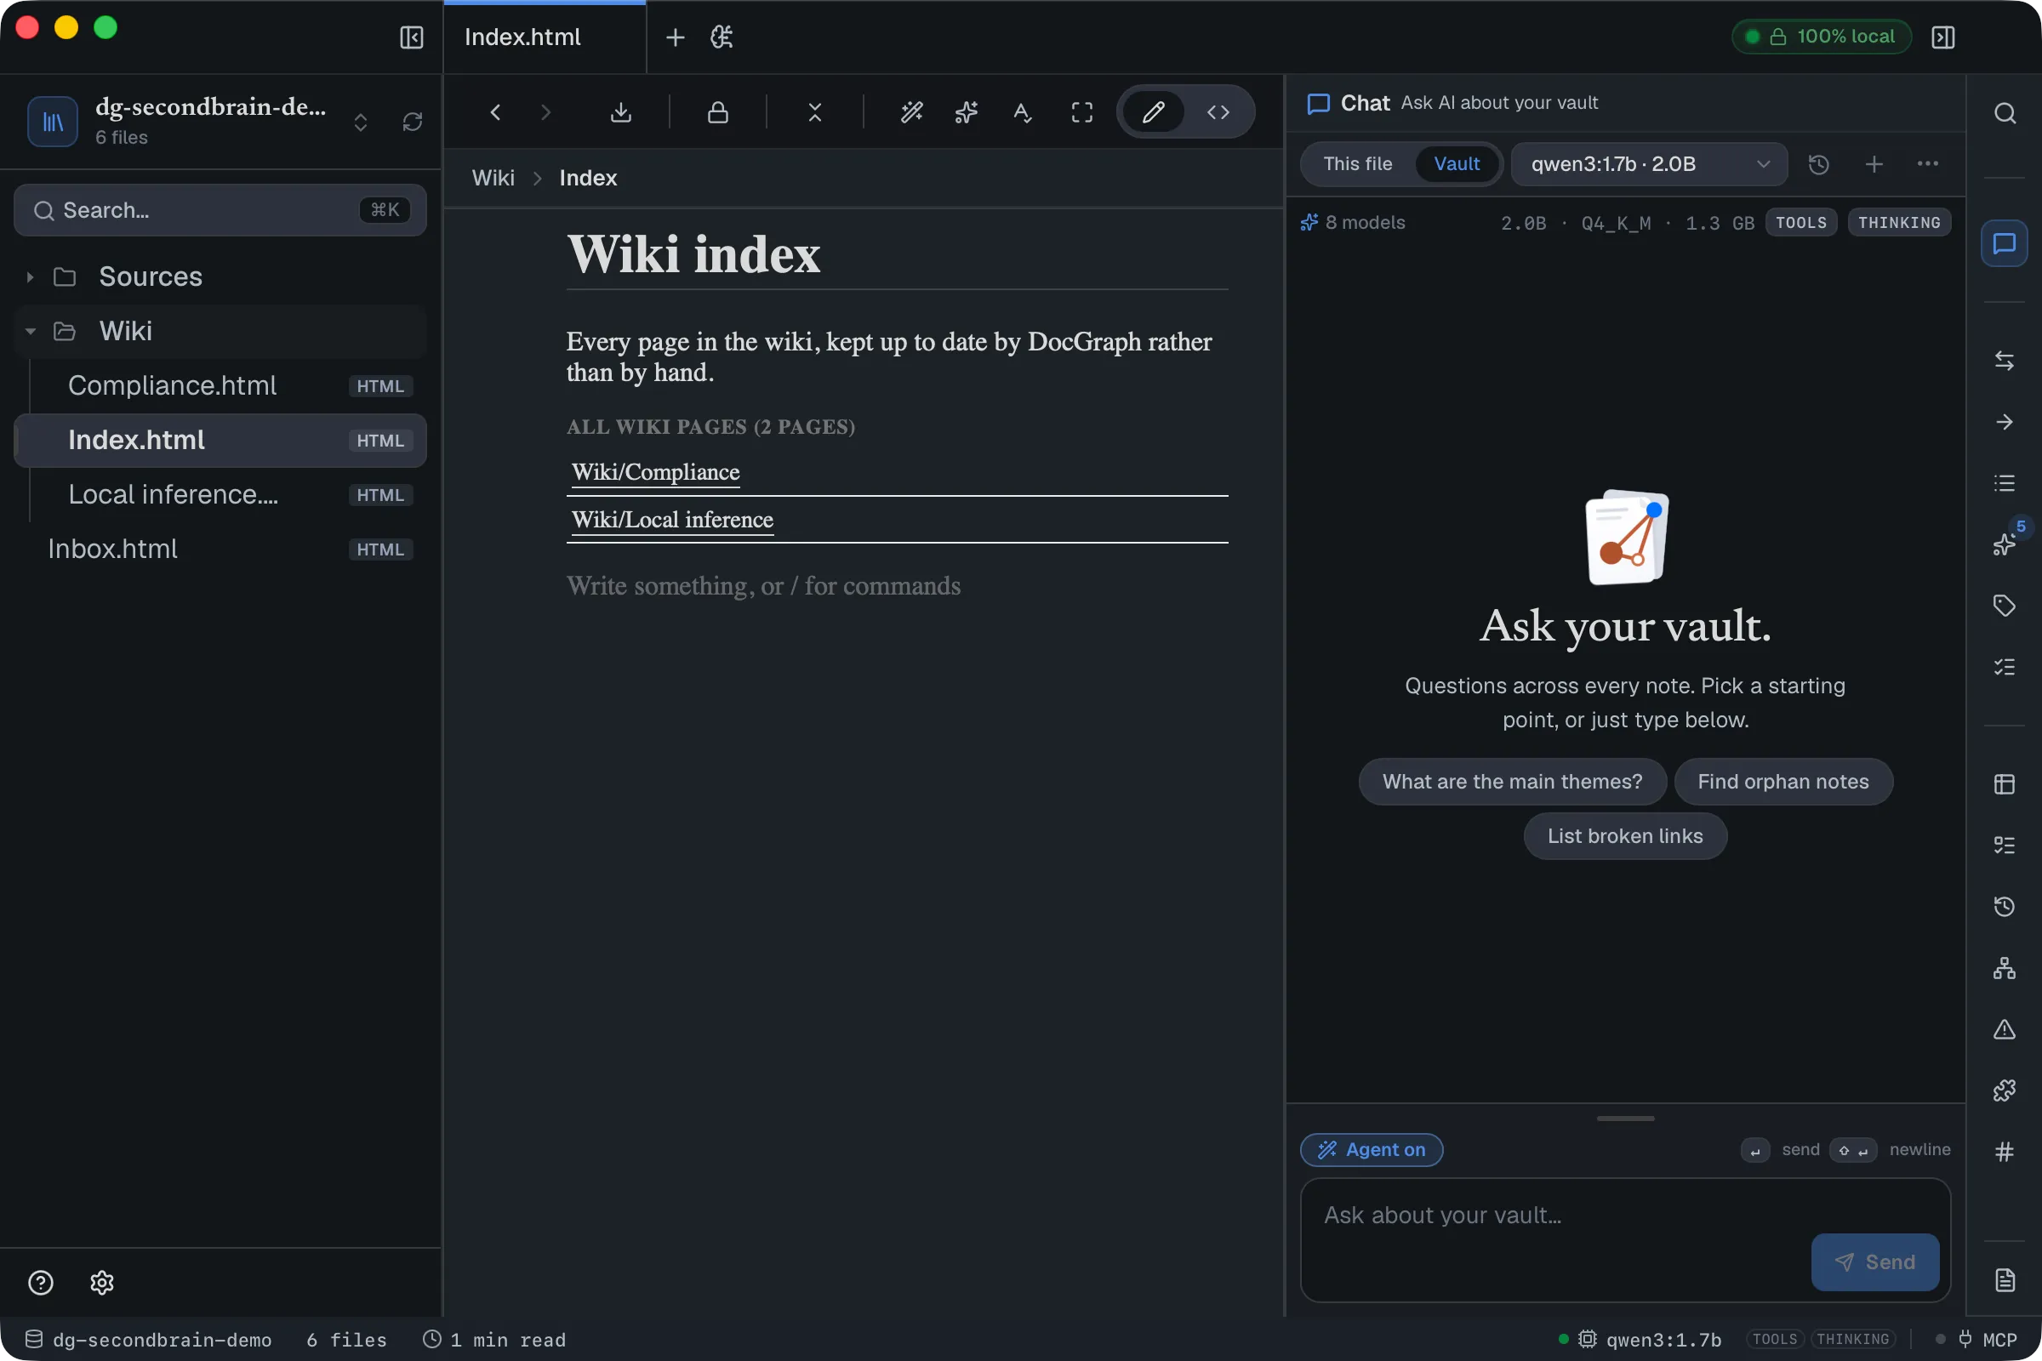
Task: Open the warnings triangle panel
Action: pyautogui.click(x=2004, y=1029)
